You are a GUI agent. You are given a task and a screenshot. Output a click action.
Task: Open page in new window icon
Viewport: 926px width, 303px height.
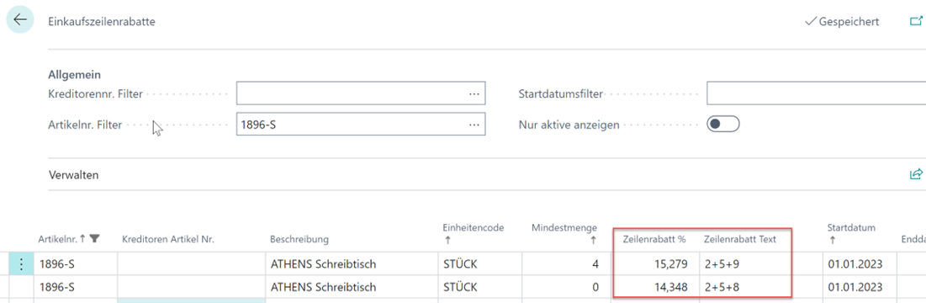(x=916, y=21)
